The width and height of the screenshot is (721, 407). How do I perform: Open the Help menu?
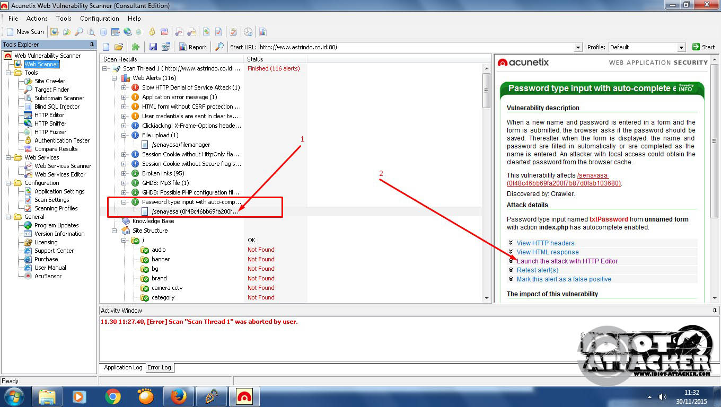134,19
